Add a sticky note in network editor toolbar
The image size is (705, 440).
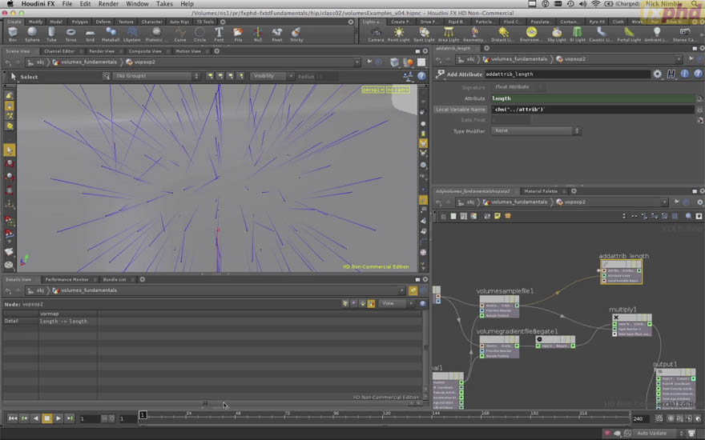pos(498,216)
